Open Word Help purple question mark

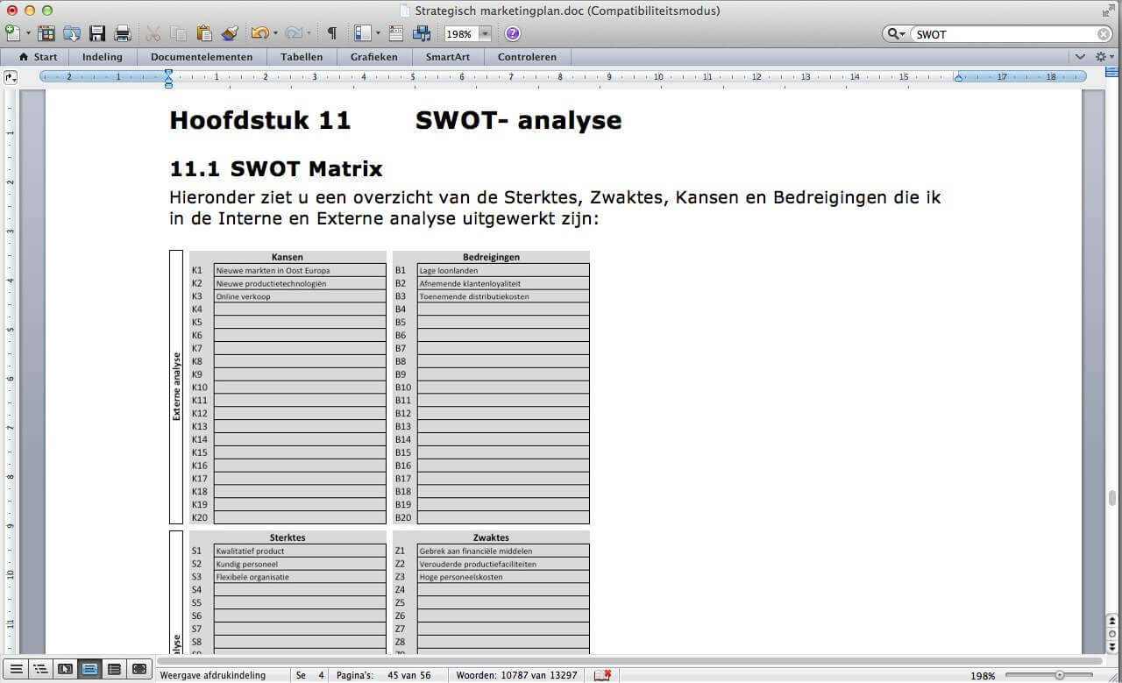pos(513,33)
